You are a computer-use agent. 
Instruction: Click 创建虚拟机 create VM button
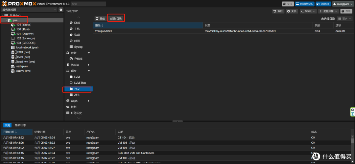click(x=304, y=4)
